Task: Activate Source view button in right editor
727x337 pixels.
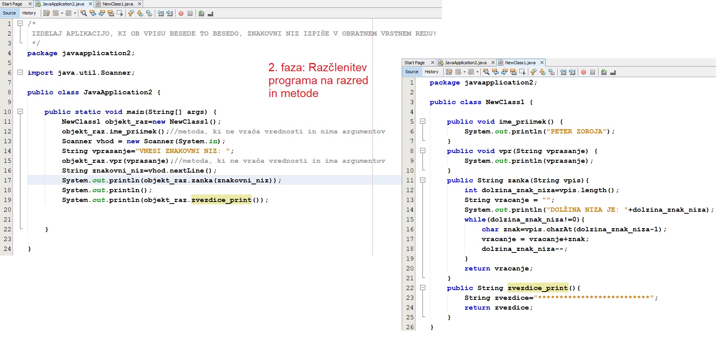Action: (412, 72)
